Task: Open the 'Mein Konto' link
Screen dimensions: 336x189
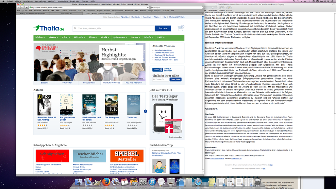Action: [x=135, y=17]
